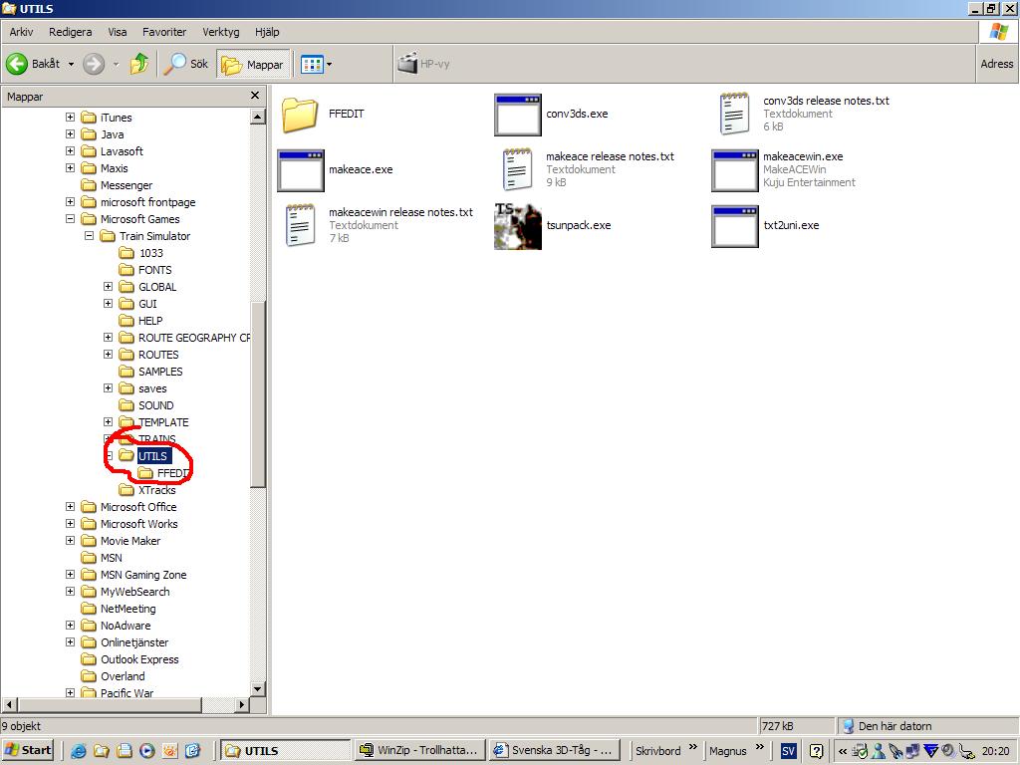The height and width of the screenshot is (765, 1020).
Task: Open the Views dropdown arrow in toolbar
Action: [x=330, y=65]
